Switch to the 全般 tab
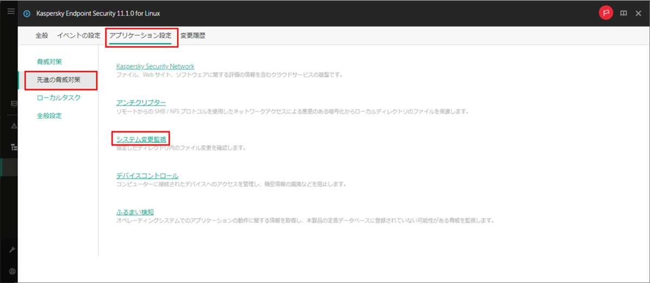650x283 pixels. (x=42, y=36)
